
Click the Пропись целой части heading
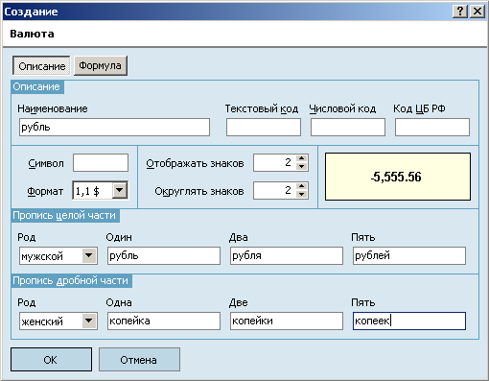[x=64, y=215]
